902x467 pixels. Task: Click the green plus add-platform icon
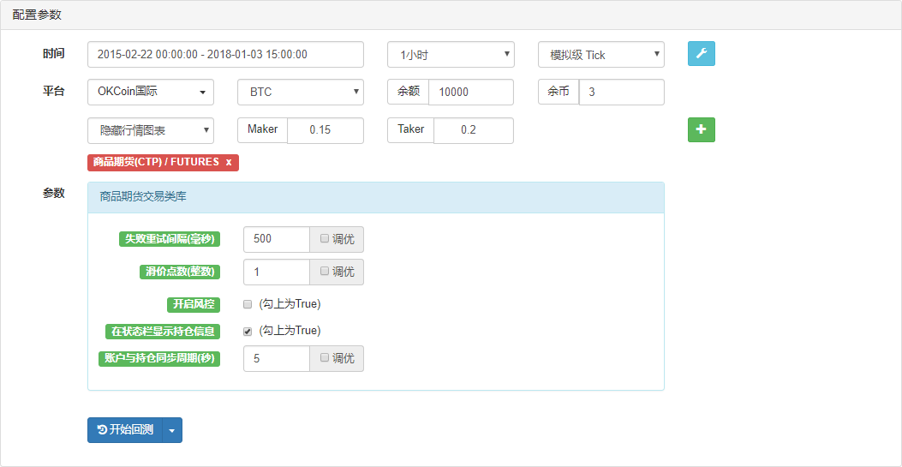pos(701,130)
